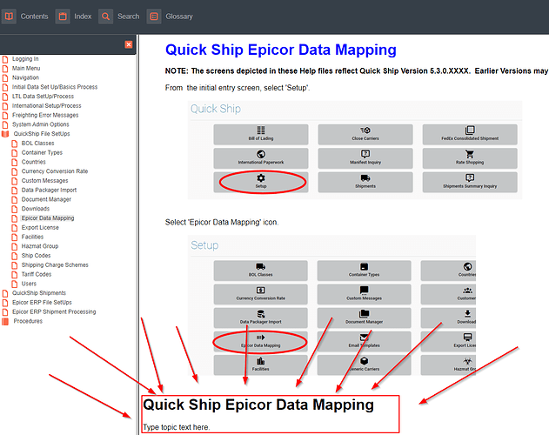Select the Procedures tree label
549x435 pixels.
click(x=28, y=321)
